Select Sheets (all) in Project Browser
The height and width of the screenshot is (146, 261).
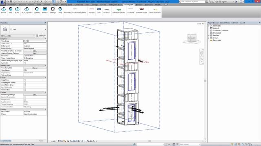(217, 33)
